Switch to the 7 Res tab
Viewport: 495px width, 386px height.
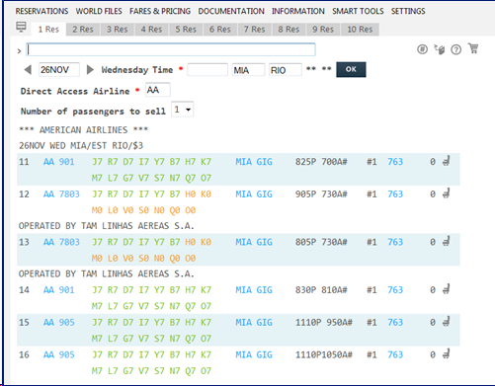coord(254,30)
